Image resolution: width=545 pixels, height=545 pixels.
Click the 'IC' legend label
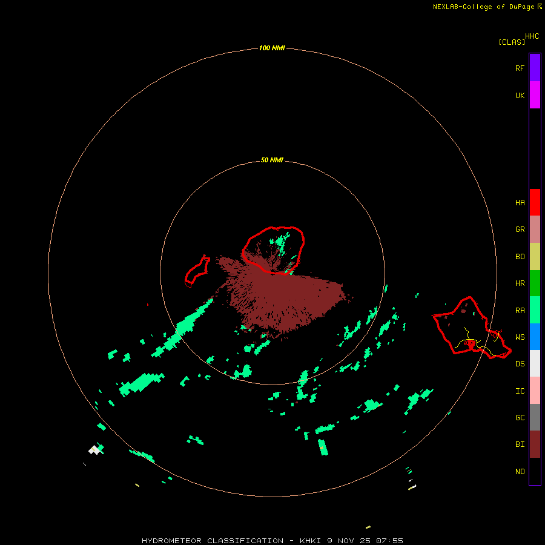click(x=520, y=391)
